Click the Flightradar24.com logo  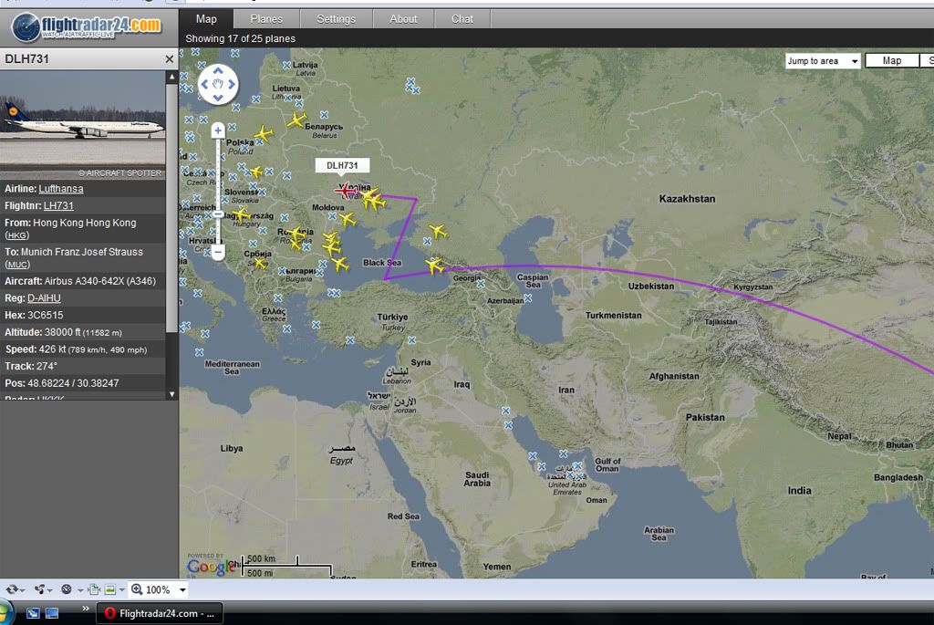[x=87, y=26]
